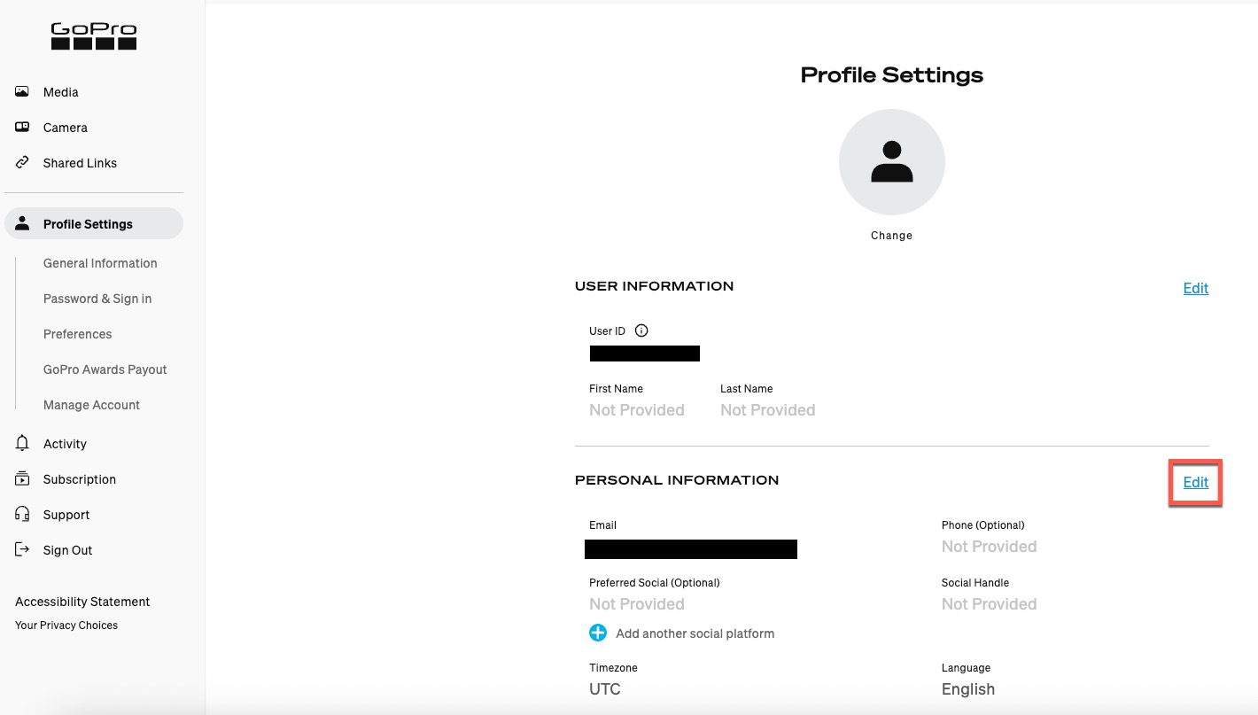The width and height of the screenshot is (1258, 715).
Task: Click the Profile Settings person icon
Action: [x=22, y=224]
